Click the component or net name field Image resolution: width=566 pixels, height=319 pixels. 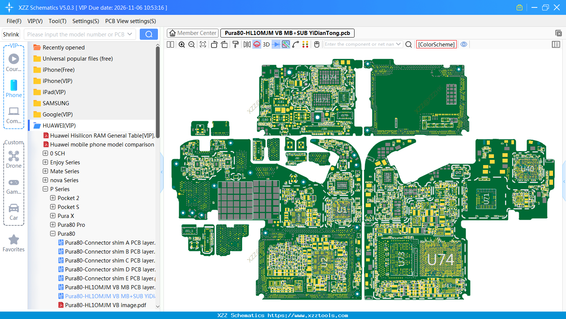[x=359, y=44]
